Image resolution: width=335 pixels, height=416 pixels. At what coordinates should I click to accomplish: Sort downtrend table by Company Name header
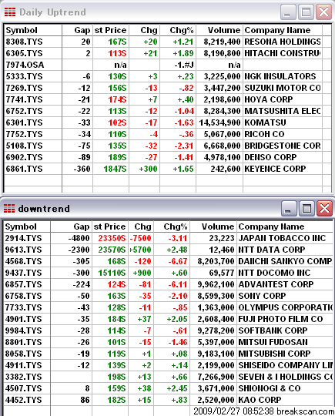(x=285, y=226)
